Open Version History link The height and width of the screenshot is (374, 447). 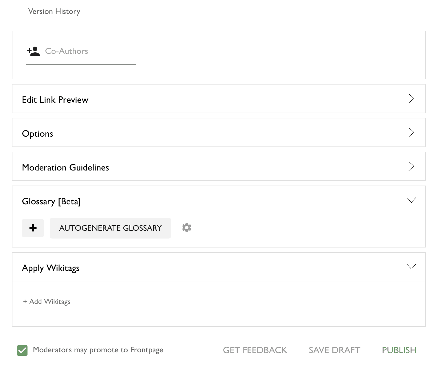click(x=54, y=12)
